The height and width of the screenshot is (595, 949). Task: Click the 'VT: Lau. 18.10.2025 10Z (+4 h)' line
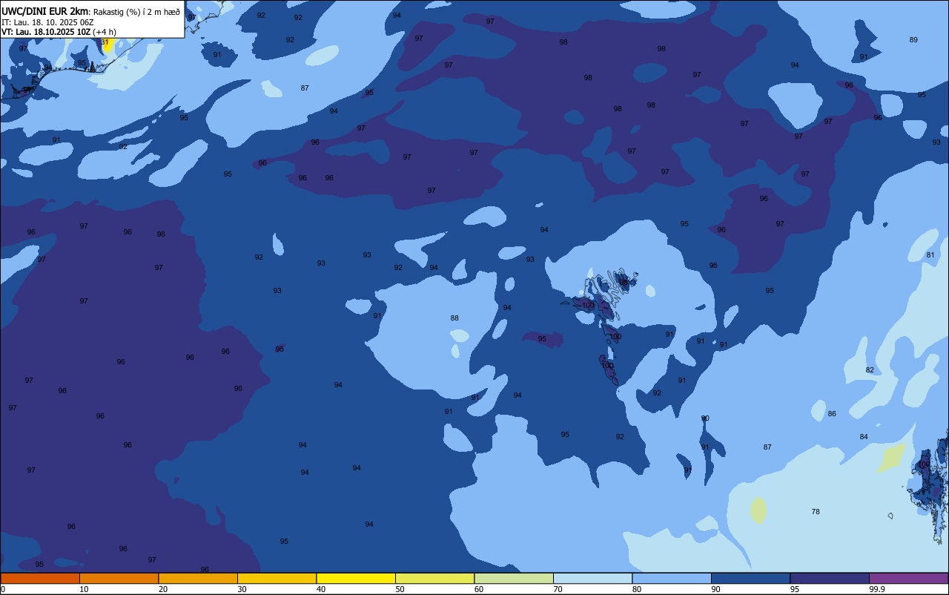[x=59, y=32]
